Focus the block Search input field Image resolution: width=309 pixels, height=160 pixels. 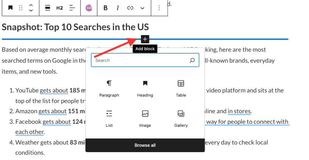145,60
